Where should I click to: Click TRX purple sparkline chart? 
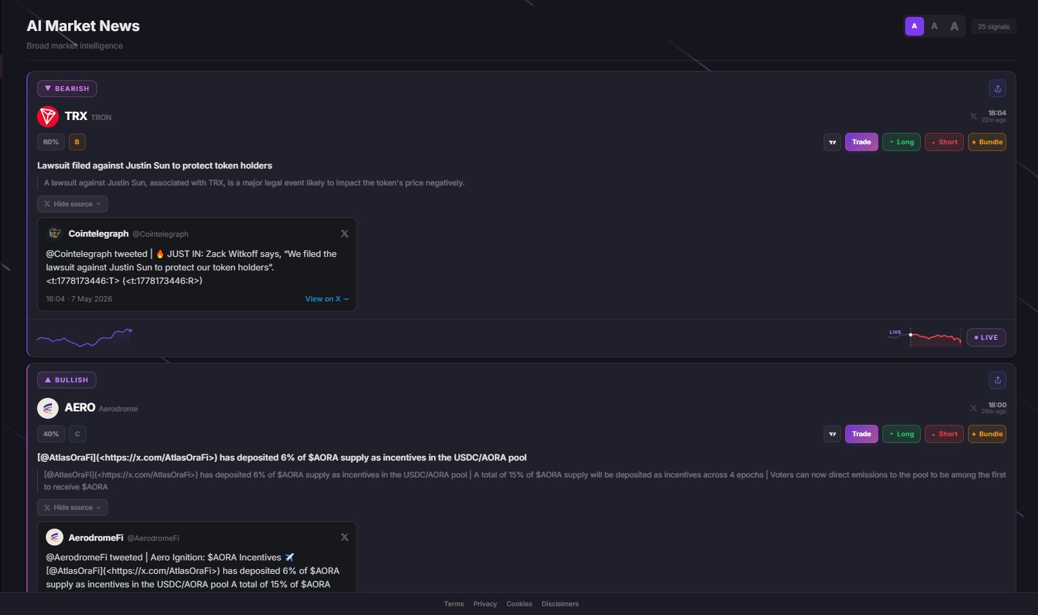click(x=84, y=337)
